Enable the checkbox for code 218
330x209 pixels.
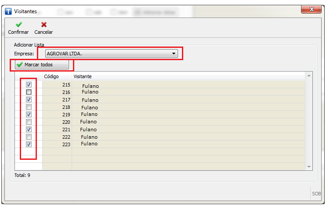pyautogui.click(x=29, y=107)
